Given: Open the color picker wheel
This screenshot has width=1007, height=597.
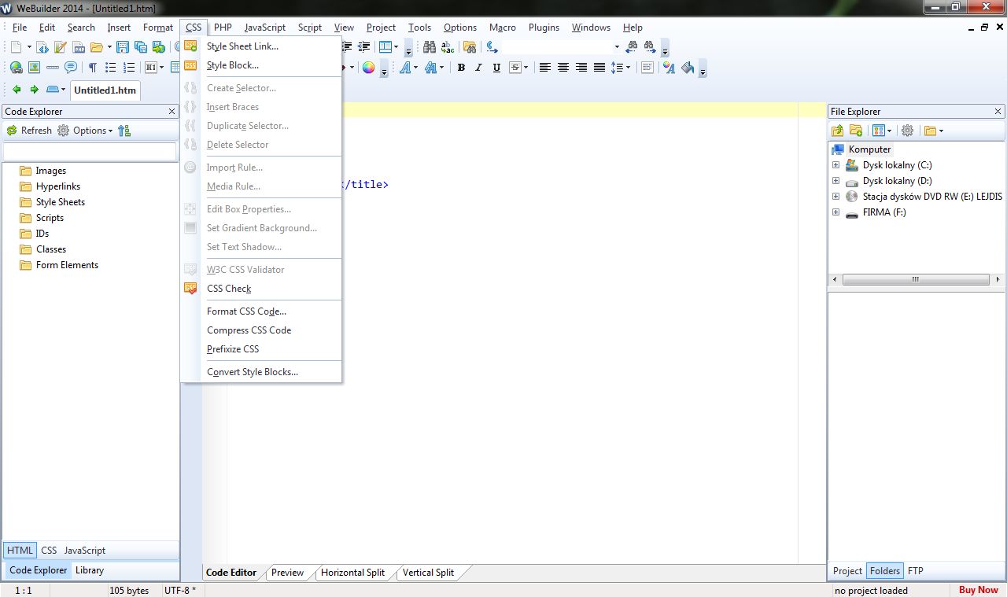Looking at the screenshot, I should (368, 68).
